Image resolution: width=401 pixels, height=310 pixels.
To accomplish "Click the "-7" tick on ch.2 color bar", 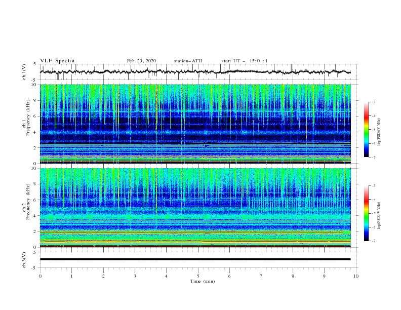I will point(374,241).
